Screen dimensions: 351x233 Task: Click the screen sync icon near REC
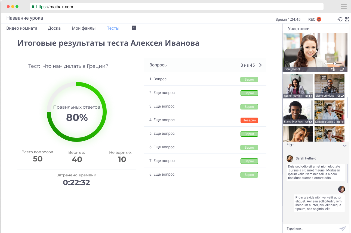pyautogui.click(x=340, y=19)
